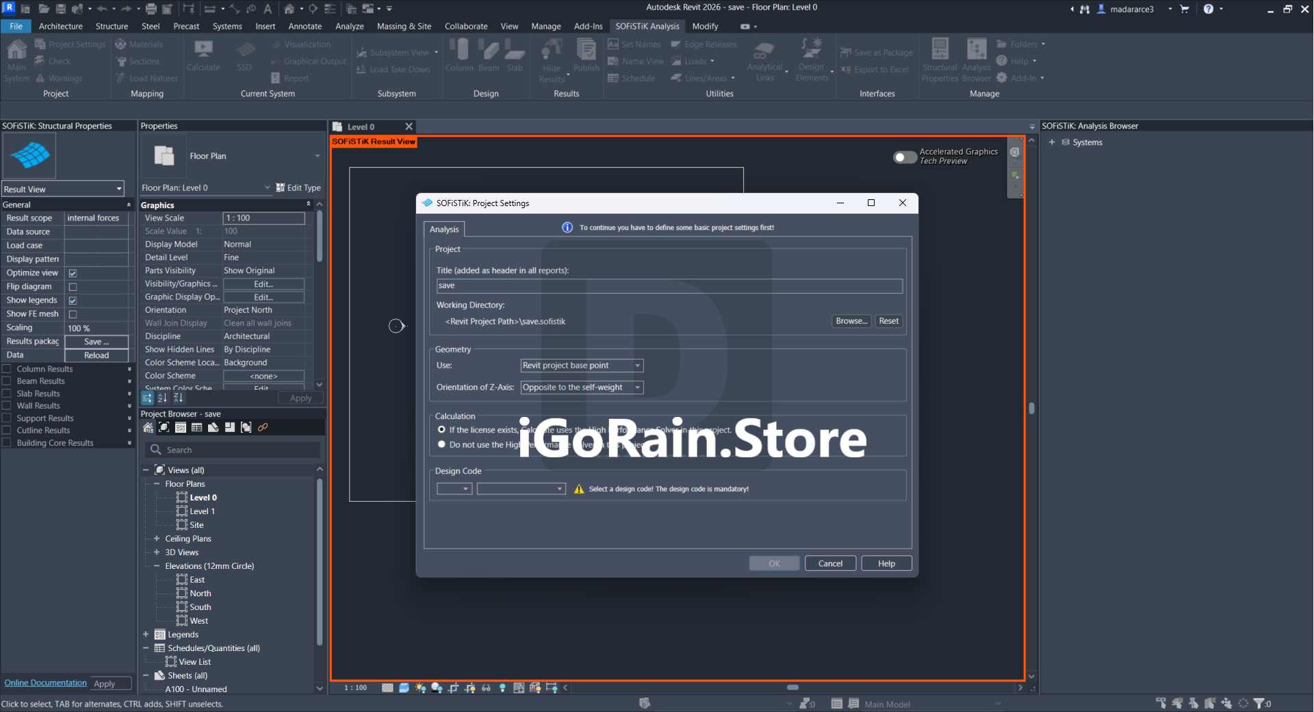Open the Online Documentation link
Image resolution: width=1314 pixels, height=712 pixels.
[x=46, y=683]
